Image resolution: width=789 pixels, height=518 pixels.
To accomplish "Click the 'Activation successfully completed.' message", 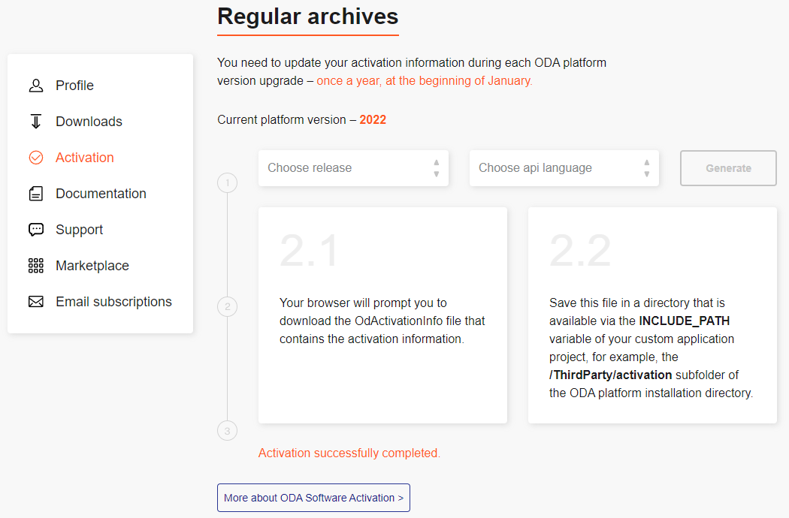I will pyautogui.click(x=349, y=453).
